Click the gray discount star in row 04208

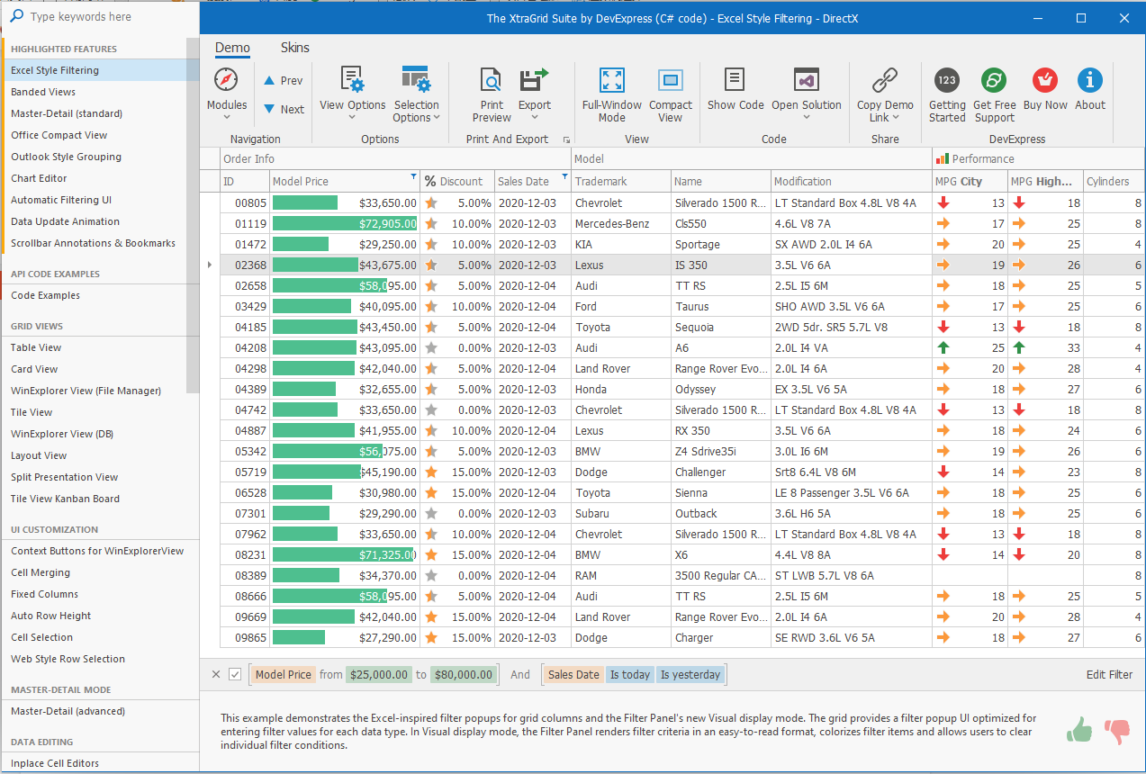pos(431,348)
